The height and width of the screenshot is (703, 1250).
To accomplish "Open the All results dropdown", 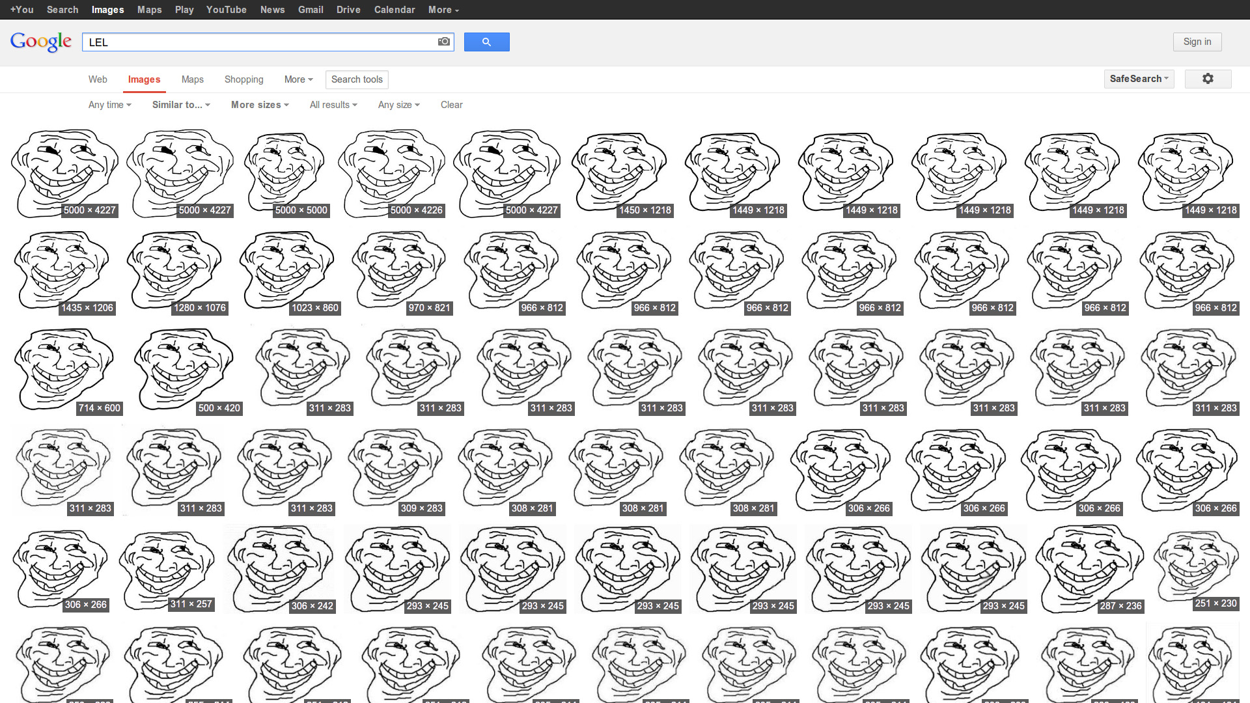I will 333,105.
